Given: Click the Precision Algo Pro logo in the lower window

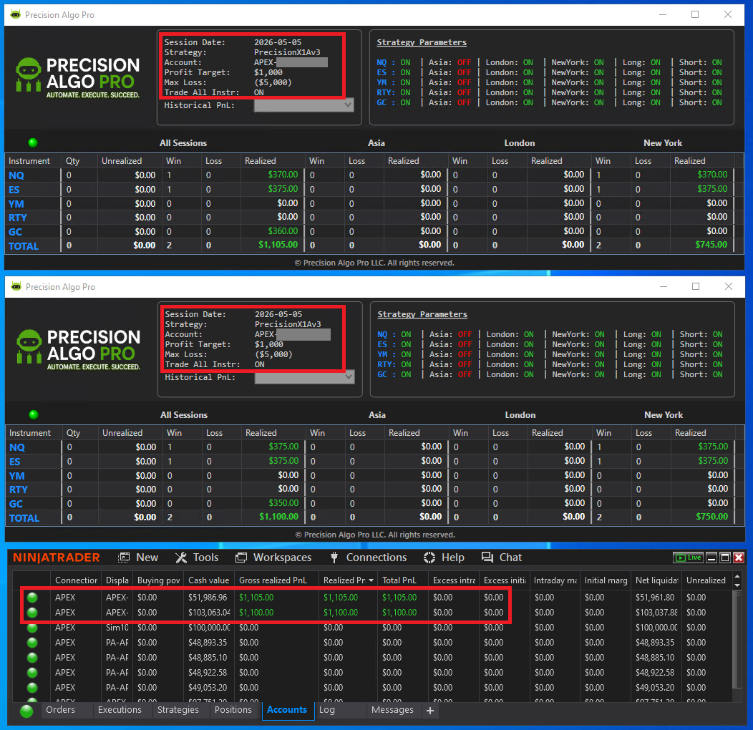Looking at the screenshot, I should tap(78, 350).
